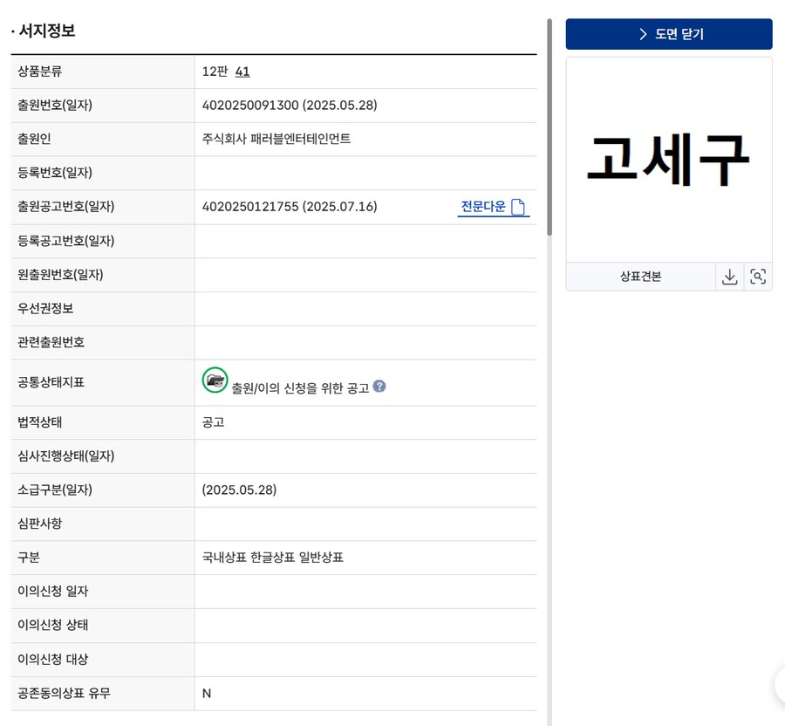785x726 pixels.
Task: Click the document icon beside 전문다운
Action: pos(518,207)
